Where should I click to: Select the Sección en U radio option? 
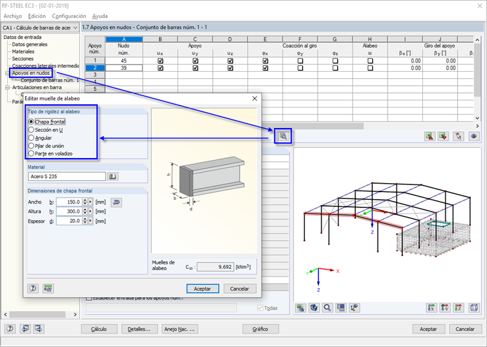[x=31, y=130]
